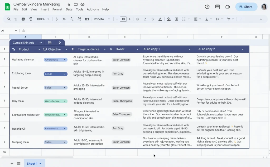Start a video meeting with camera icon
Screen dimensions: 270x167
[228, 7]
